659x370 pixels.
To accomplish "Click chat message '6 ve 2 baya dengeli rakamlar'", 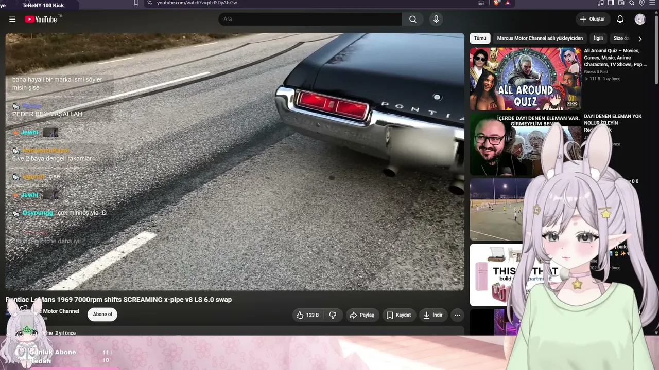I will [x=52, y=159].
